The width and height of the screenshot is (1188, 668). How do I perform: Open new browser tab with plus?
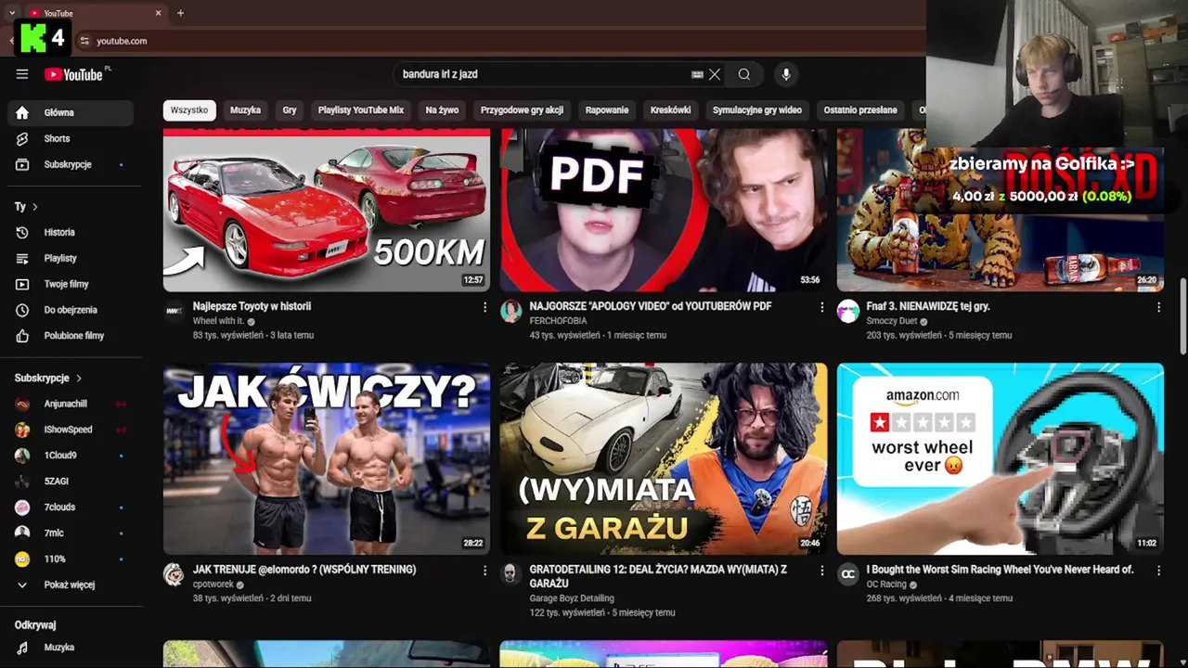pos(180,13)
